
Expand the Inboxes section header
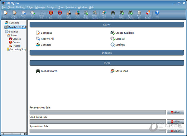click(107, 53)
